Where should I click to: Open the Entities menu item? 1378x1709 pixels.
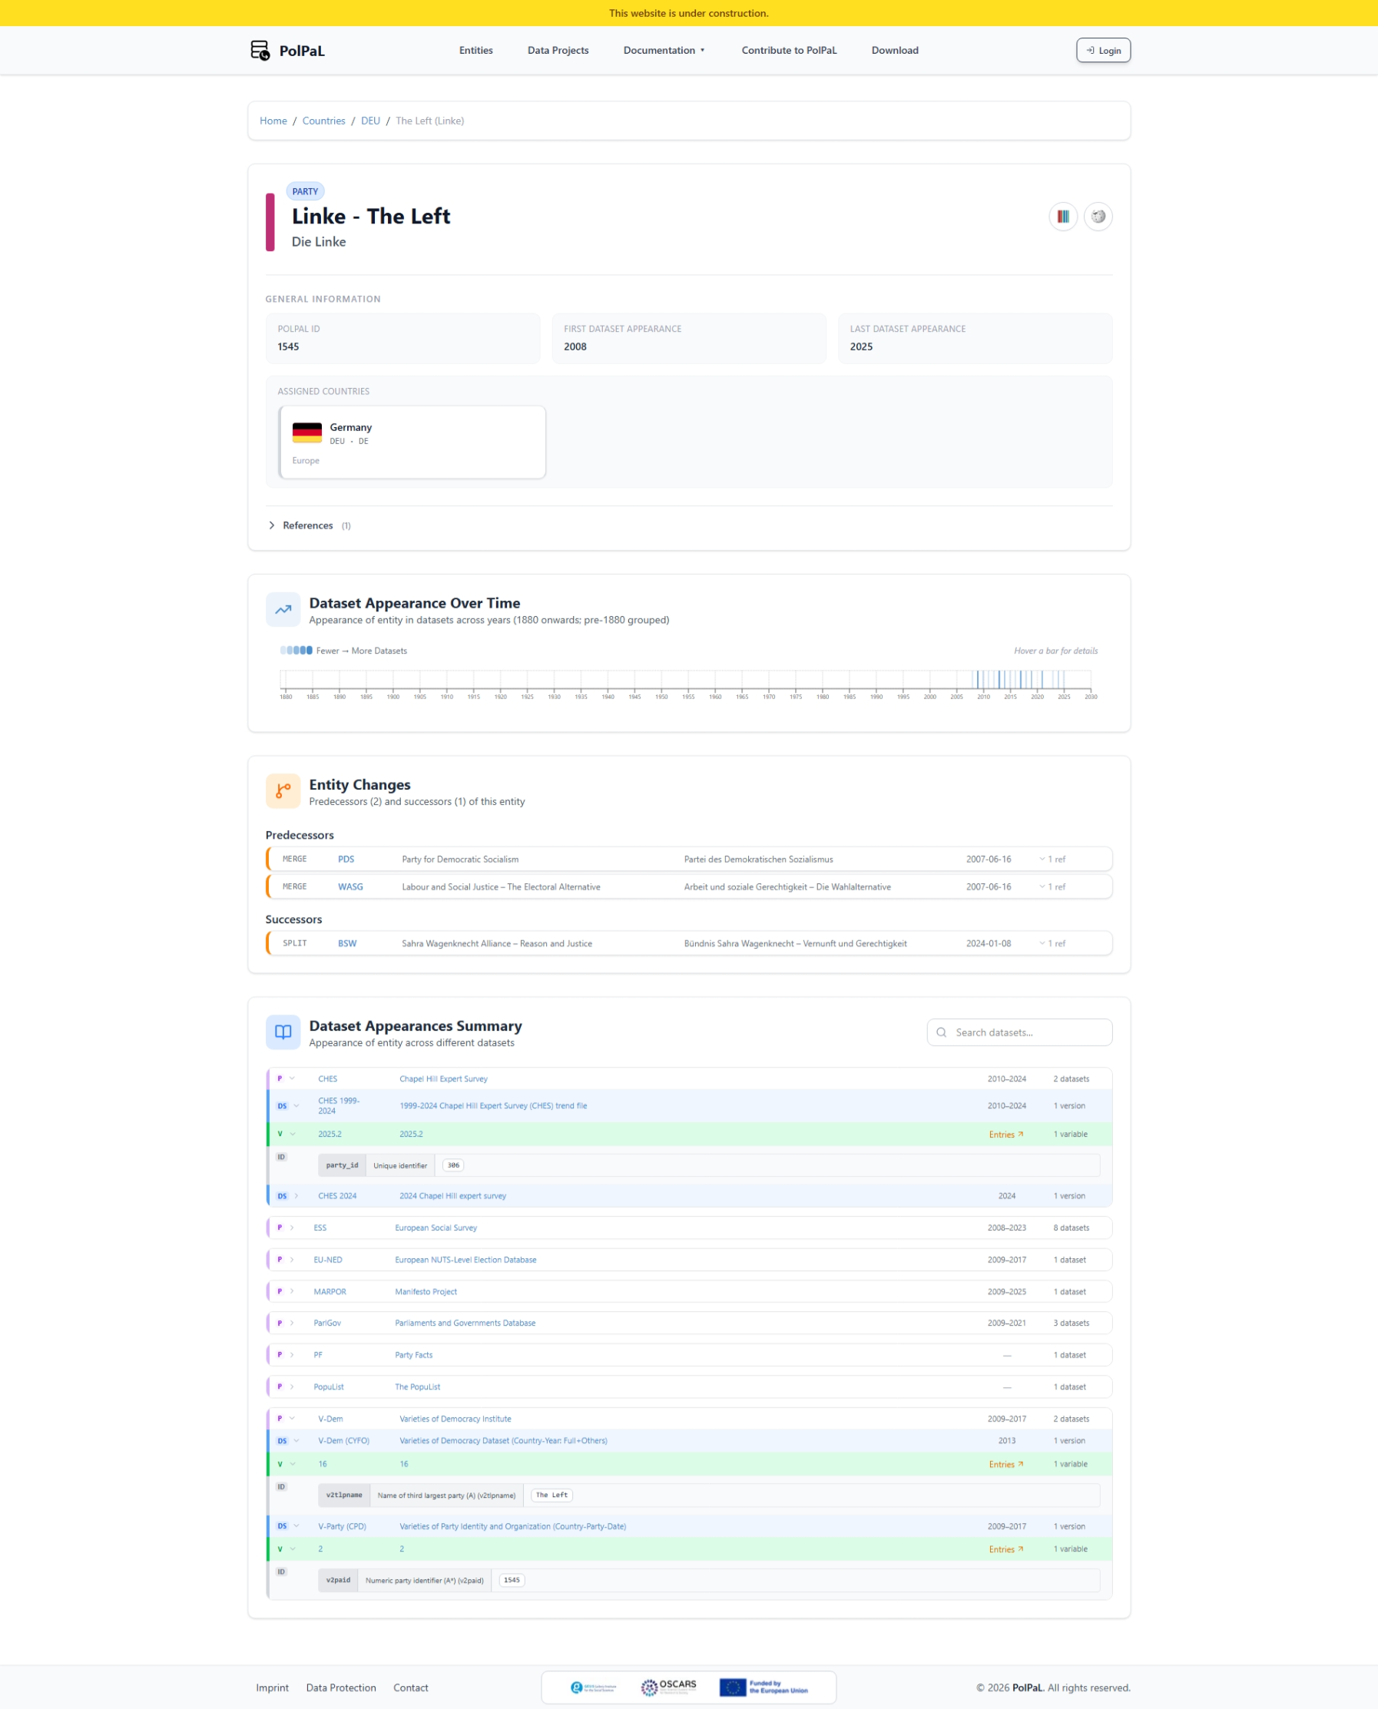[x=476, y=50]
